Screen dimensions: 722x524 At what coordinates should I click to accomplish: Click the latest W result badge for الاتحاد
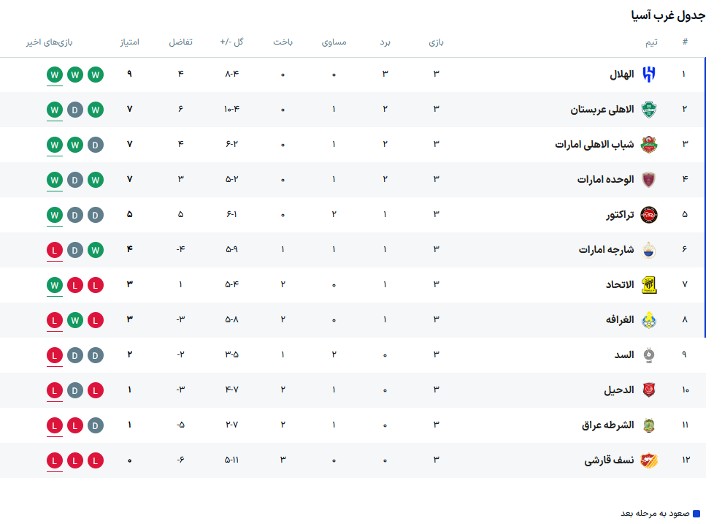[54, 284]
